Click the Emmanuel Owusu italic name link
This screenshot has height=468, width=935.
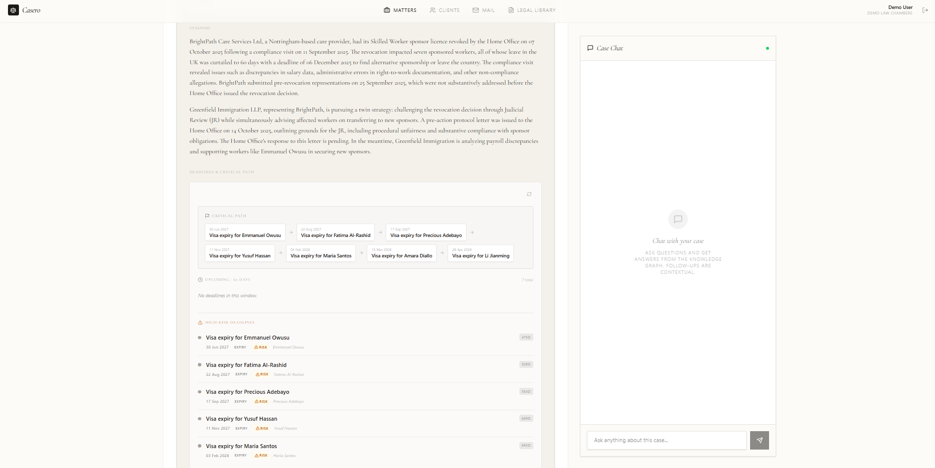coord(289,348)
